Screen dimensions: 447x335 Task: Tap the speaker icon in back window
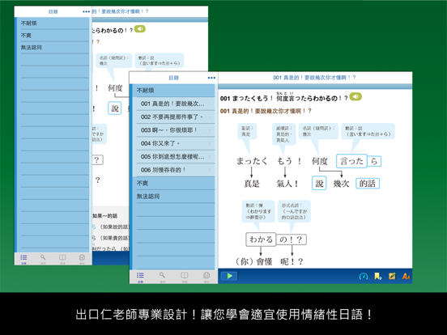coord(139,29)
